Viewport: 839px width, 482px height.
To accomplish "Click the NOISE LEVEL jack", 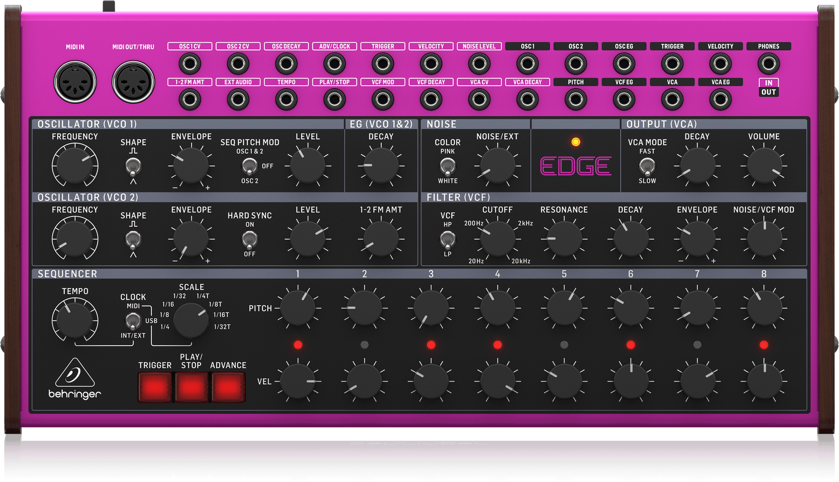I will [479, 63].
